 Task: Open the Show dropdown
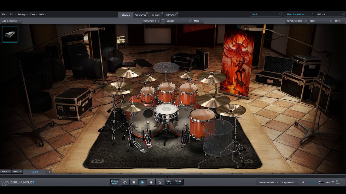click(340, 21)
